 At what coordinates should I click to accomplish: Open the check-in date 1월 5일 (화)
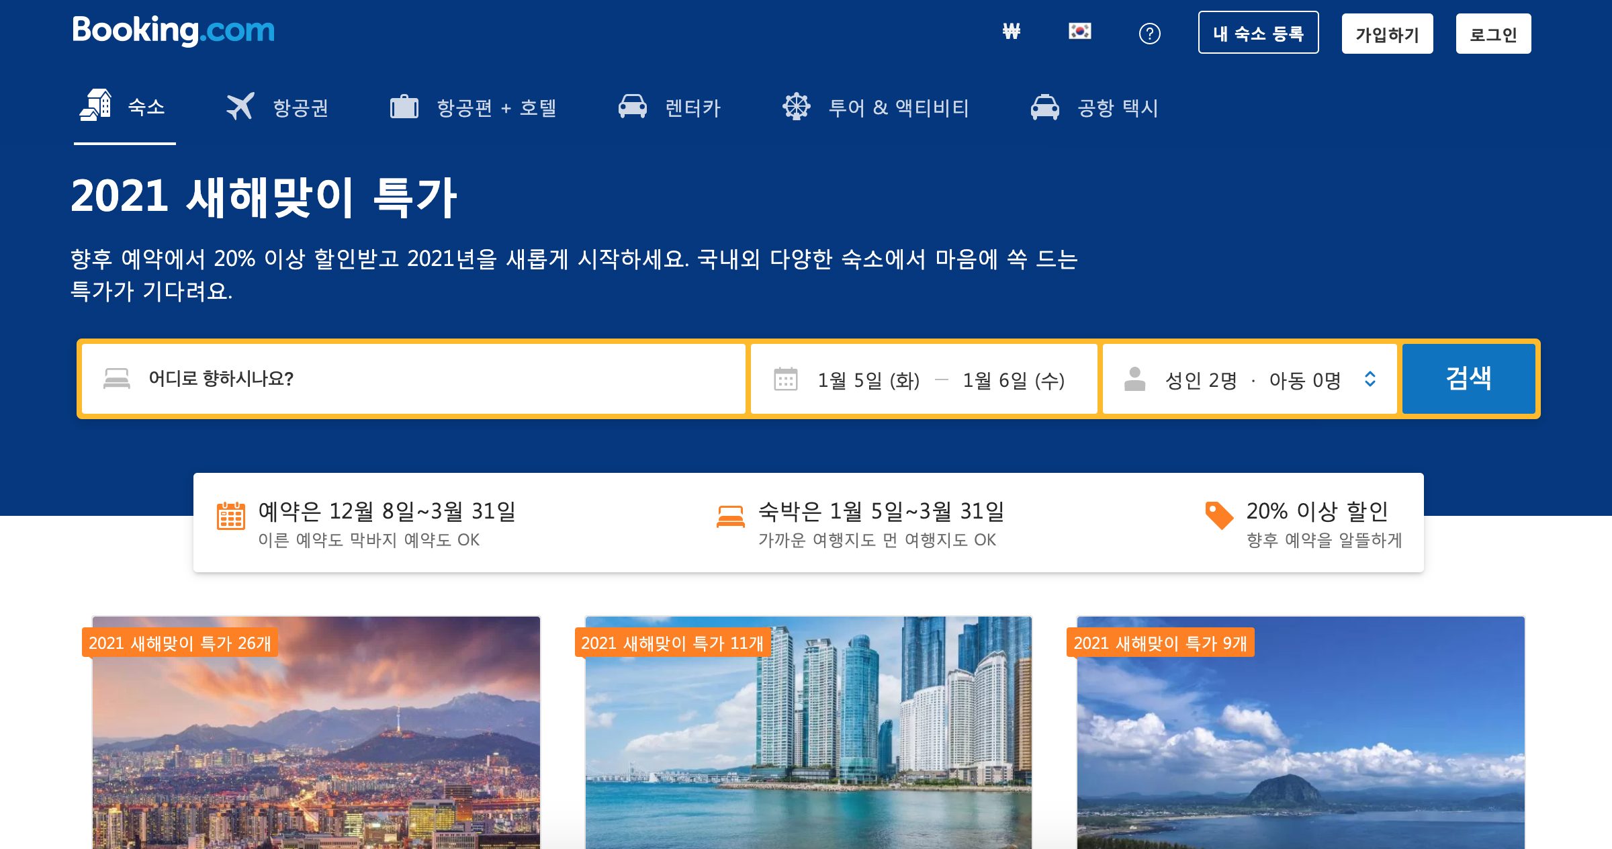tap(868, 381)
